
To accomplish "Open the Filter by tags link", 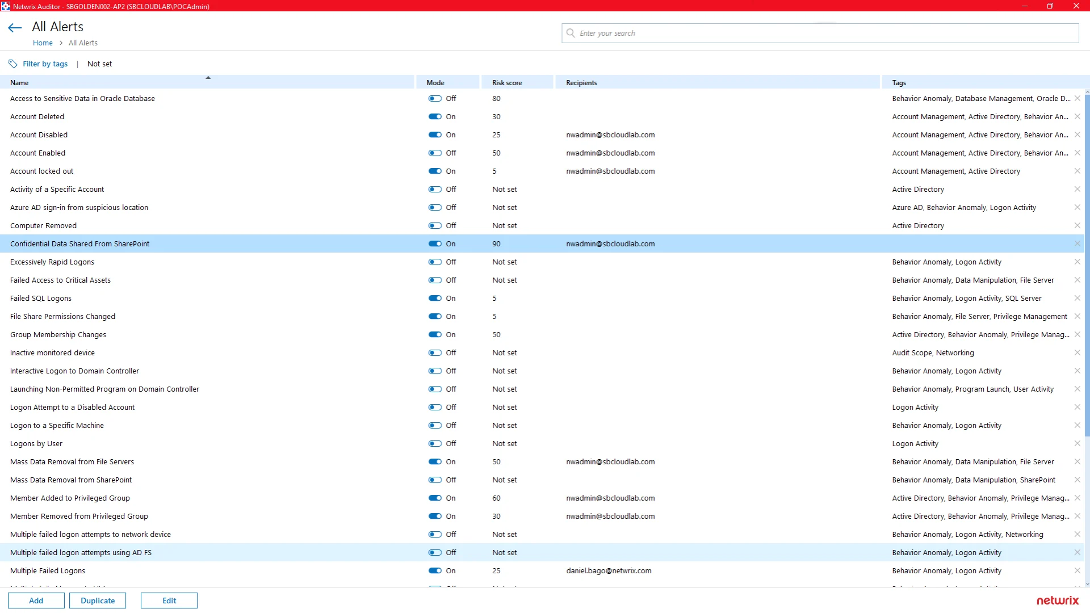I will 45,64.
